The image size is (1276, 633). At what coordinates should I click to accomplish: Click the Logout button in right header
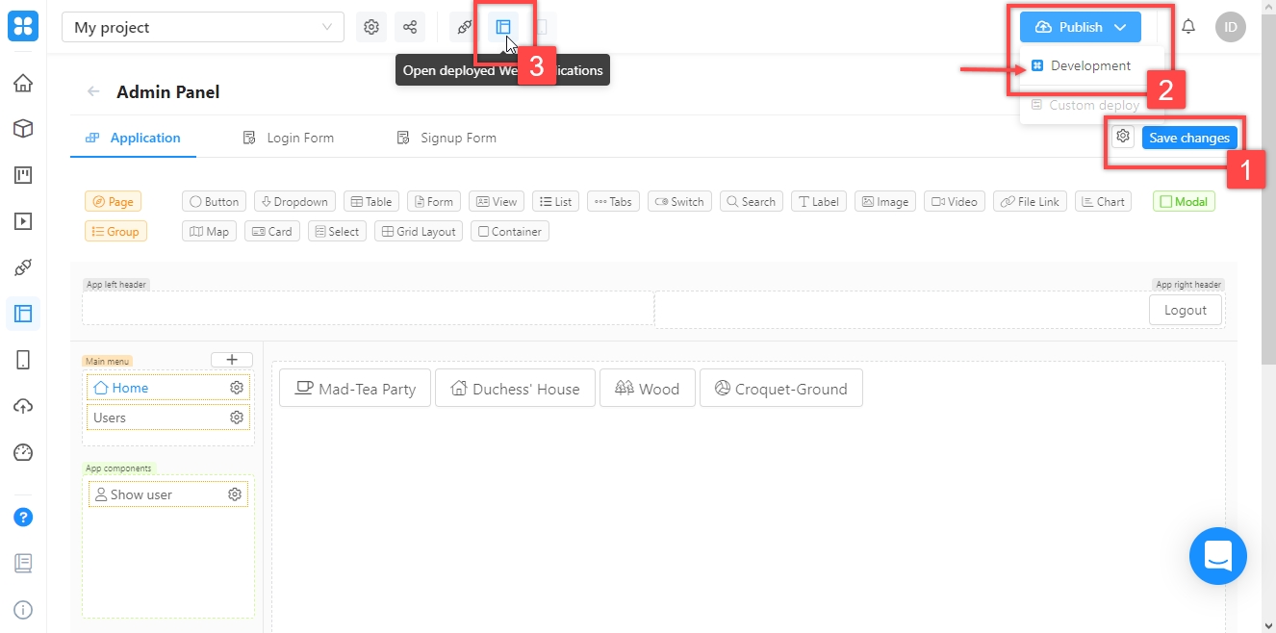click(1185, 310)
